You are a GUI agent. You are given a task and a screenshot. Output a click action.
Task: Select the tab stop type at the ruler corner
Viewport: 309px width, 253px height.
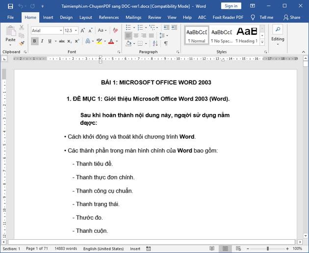(4, 59)
